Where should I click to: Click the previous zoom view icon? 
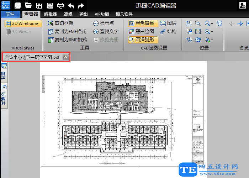tap(198, 40)
